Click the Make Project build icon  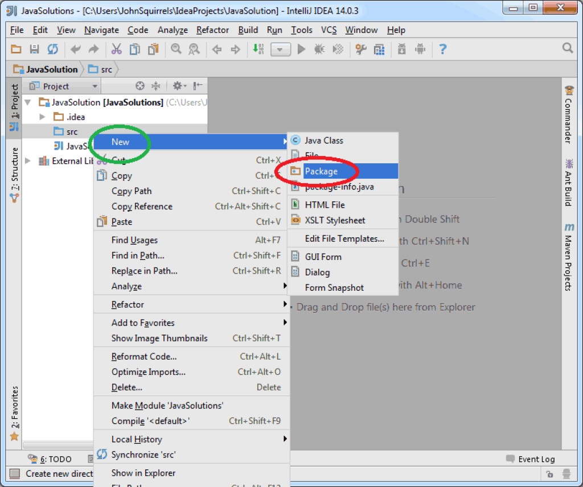pos(258,49)
